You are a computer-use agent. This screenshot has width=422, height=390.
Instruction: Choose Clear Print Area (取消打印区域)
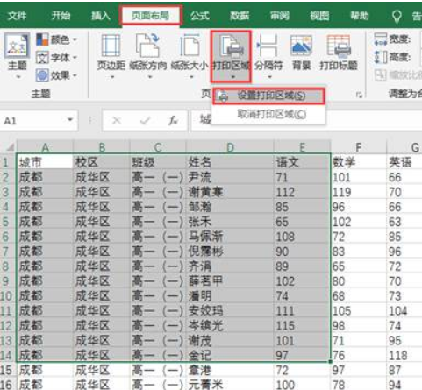coord(268,114)
